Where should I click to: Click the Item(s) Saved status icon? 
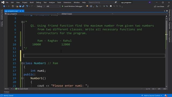(x=2, y=96)
